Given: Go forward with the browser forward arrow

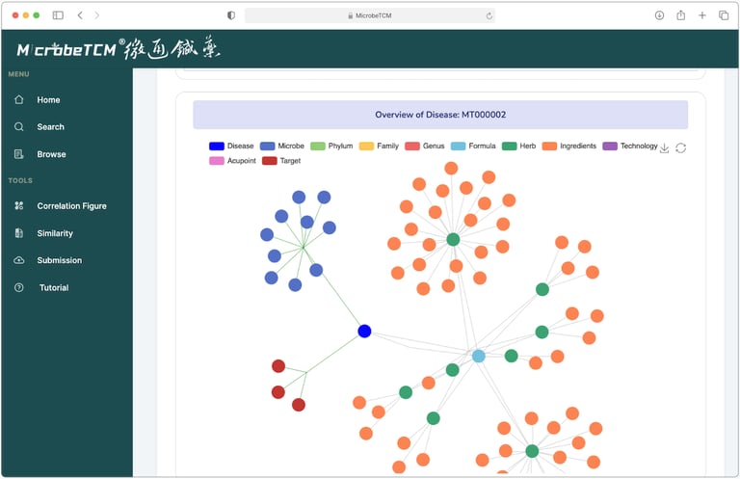Looking at the screenshot, I should tap(96, 15).
